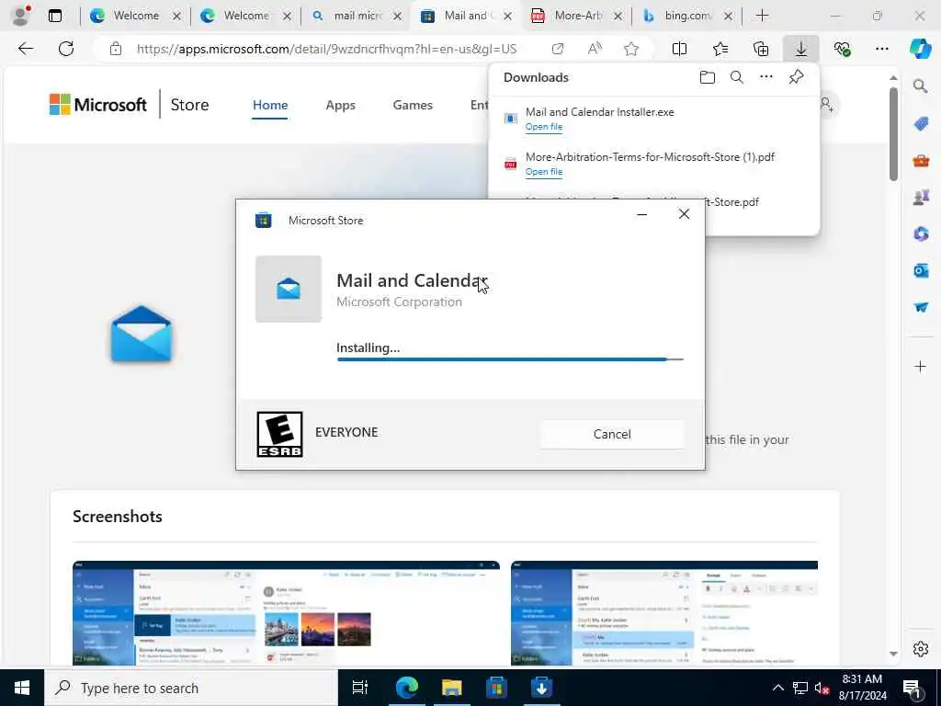Minimize the Microsoft Store installer dialog

pos(641,214)
